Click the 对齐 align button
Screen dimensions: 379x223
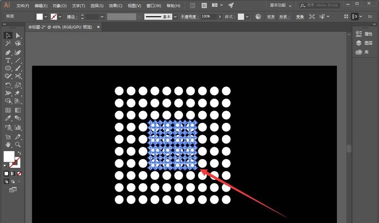coord(271,16)
